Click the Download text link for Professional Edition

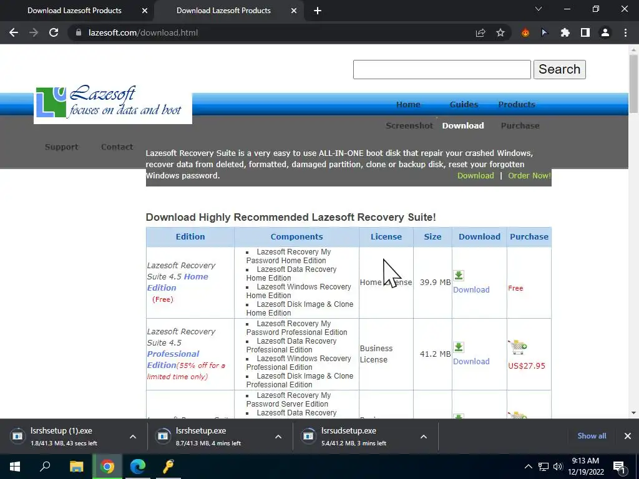coord(471,361)
